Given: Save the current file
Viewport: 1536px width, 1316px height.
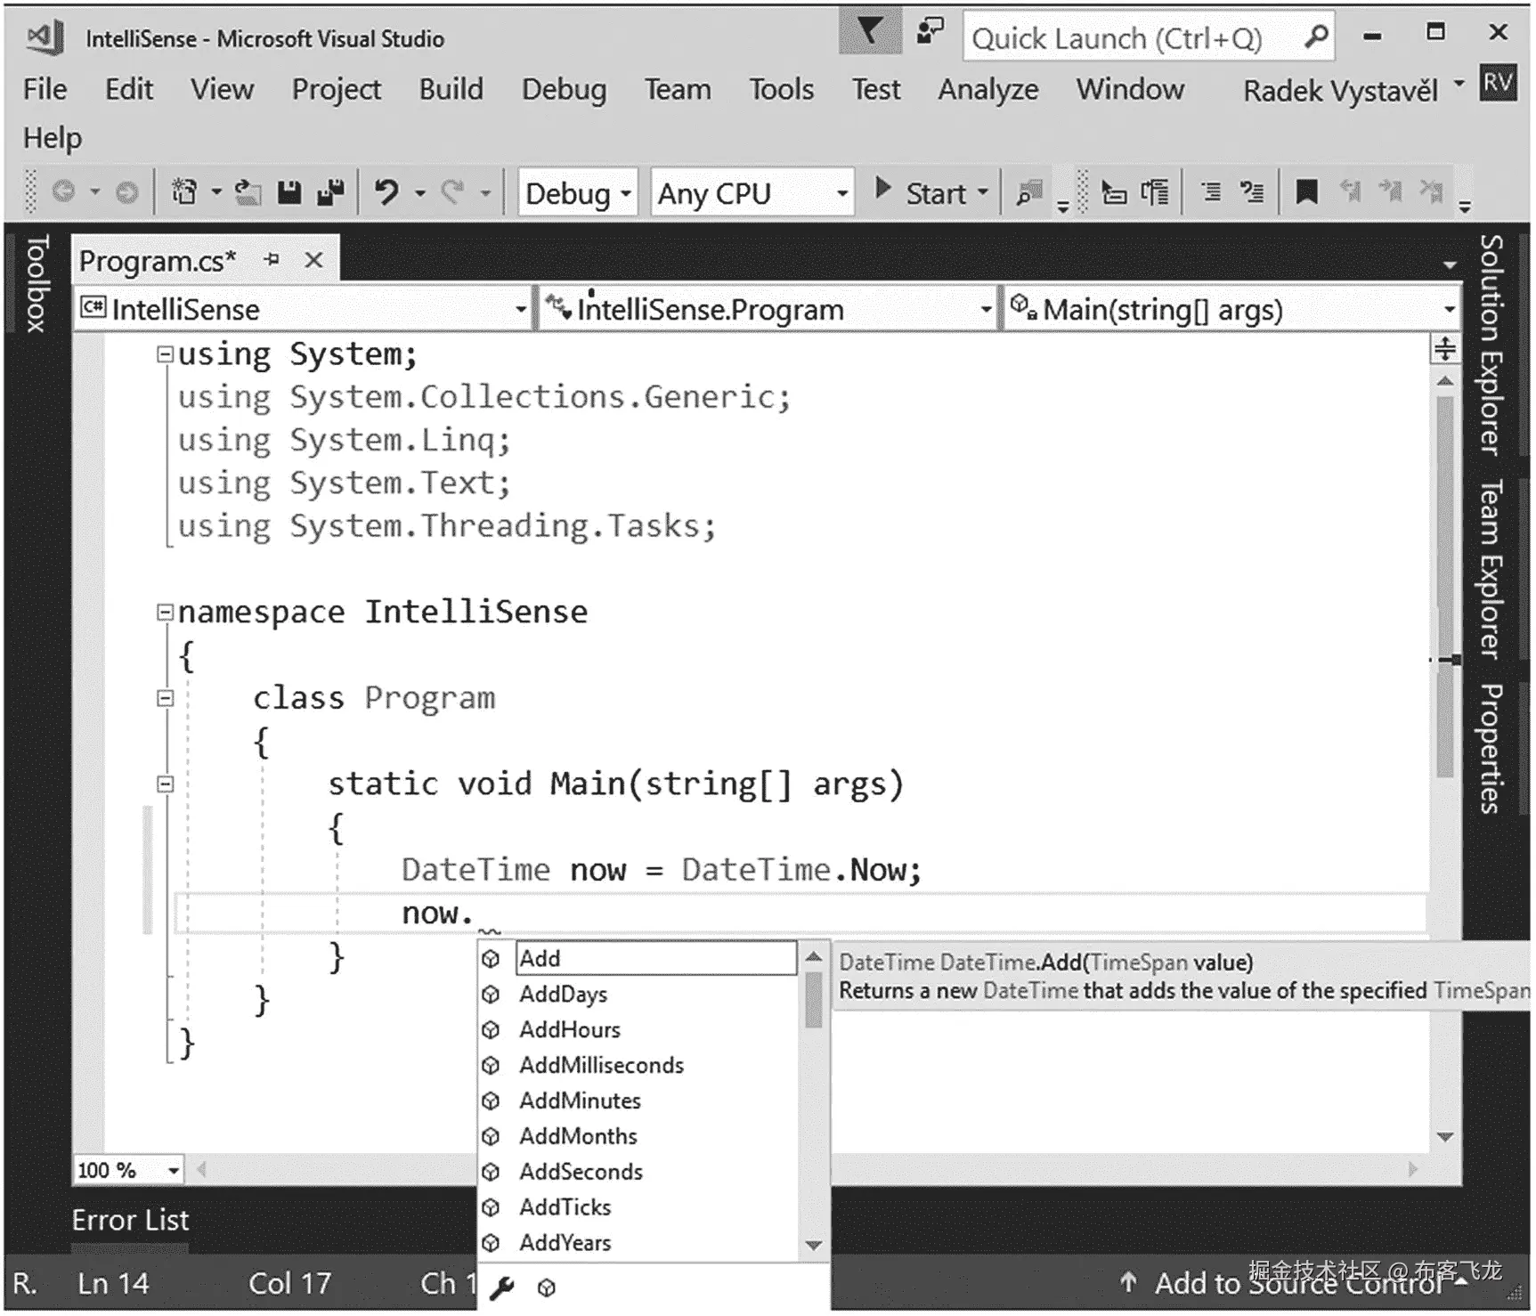Looking at the screenshot, I should pos(289,191).
